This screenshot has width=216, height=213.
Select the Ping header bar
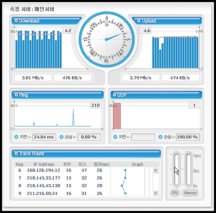coord(58,95)
